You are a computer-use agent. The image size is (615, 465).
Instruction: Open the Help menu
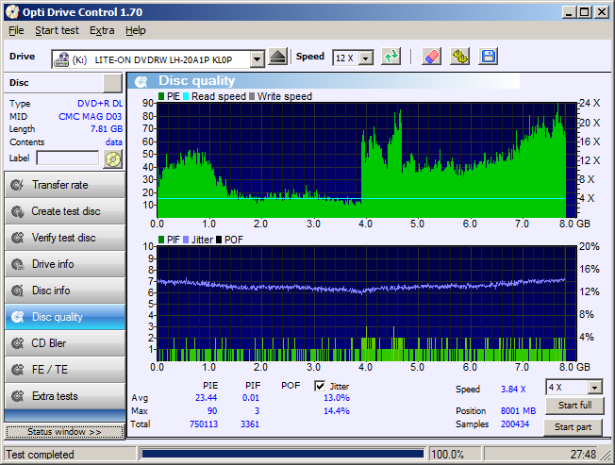135,30
